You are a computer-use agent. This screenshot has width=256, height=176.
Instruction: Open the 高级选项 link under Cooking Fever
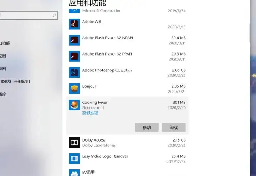(90, 113)
